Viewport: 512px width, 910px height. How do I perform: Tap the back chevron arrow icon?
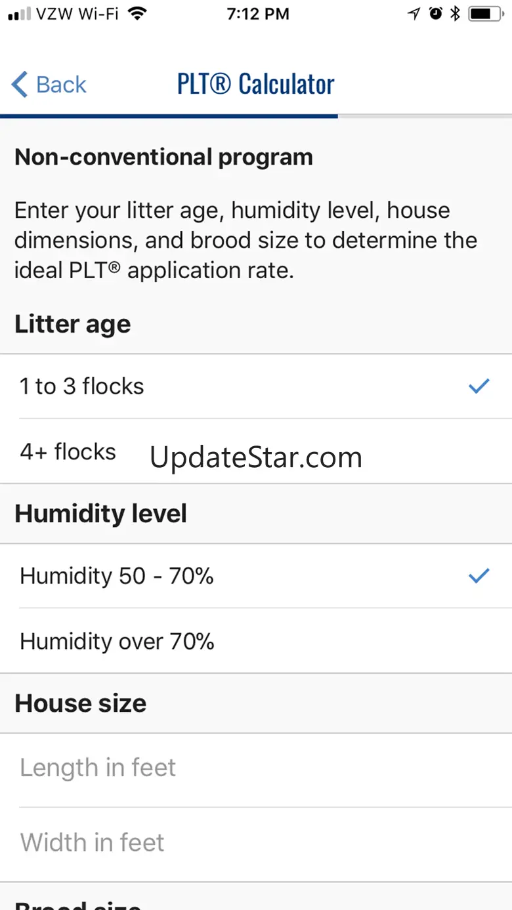(x=20, y=85)
